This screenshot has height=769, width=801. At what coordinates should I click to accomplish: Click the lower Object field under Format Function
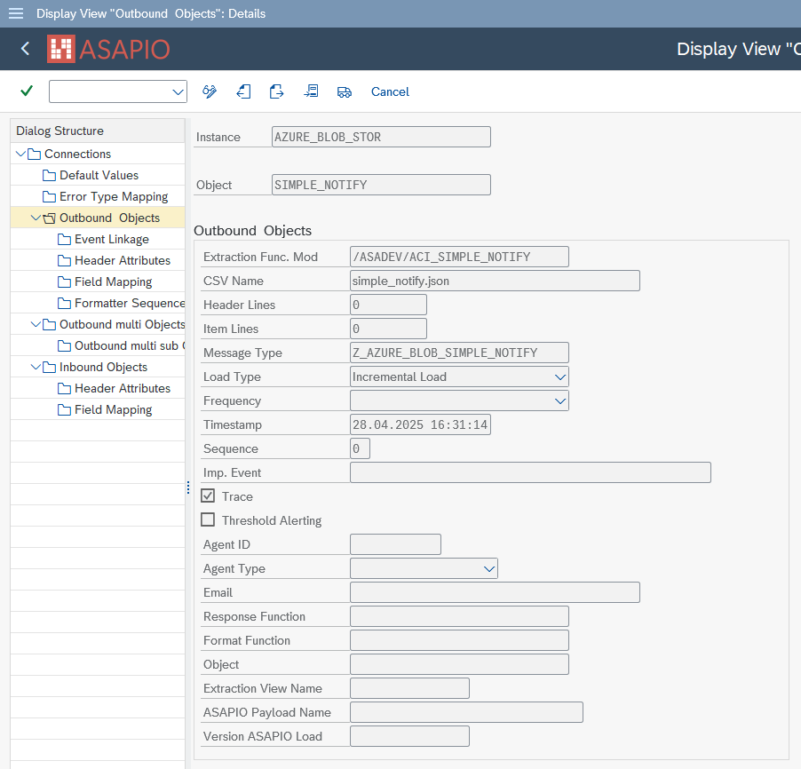[x=459, y=664]
